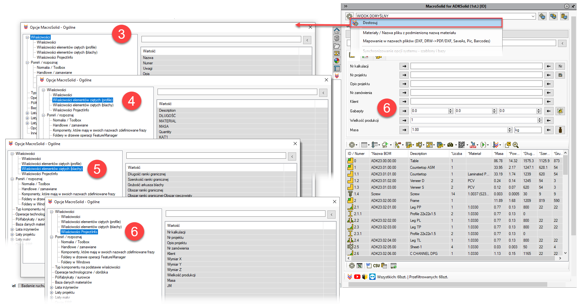This screenshot has width=581, height=306.
Task: Click the magnifier search icon in BOM toolbar
Action: coord(515,145)
